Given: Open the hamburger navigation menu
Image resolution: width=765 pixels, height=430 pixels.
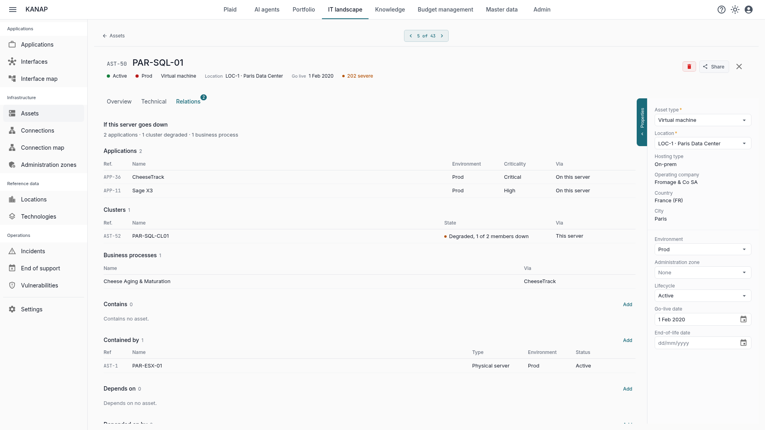Looking at the screenshot, I should tap(13, 10).
